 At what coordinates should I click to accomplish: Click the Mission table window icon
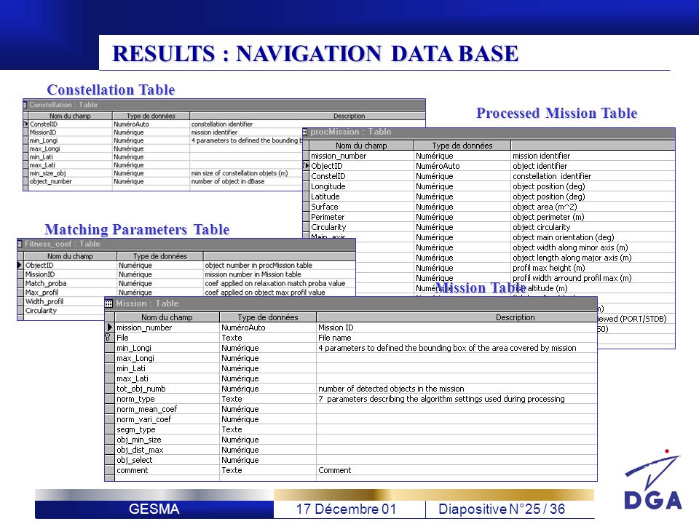point(108,303)
